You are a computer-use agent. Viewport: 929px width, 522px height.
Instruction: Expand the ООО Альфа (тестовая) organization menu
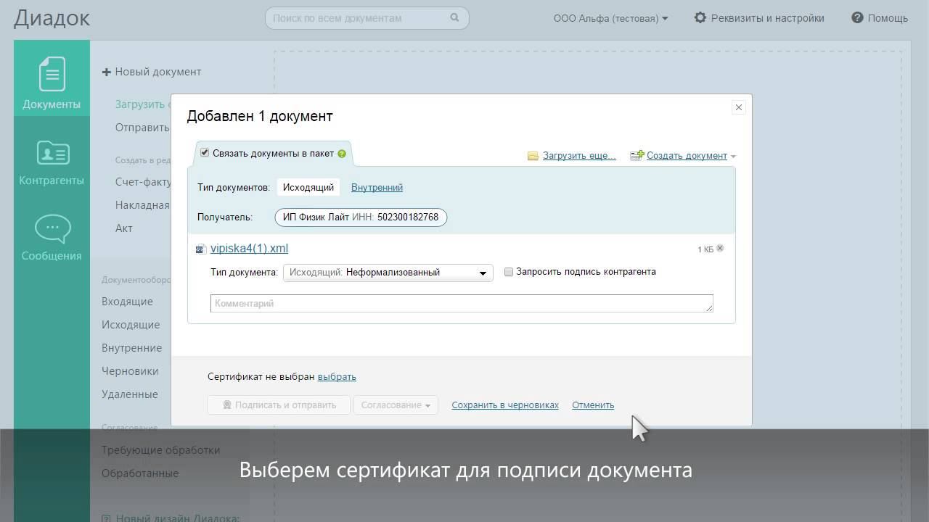pyautogui.click(x=610, y=18)
